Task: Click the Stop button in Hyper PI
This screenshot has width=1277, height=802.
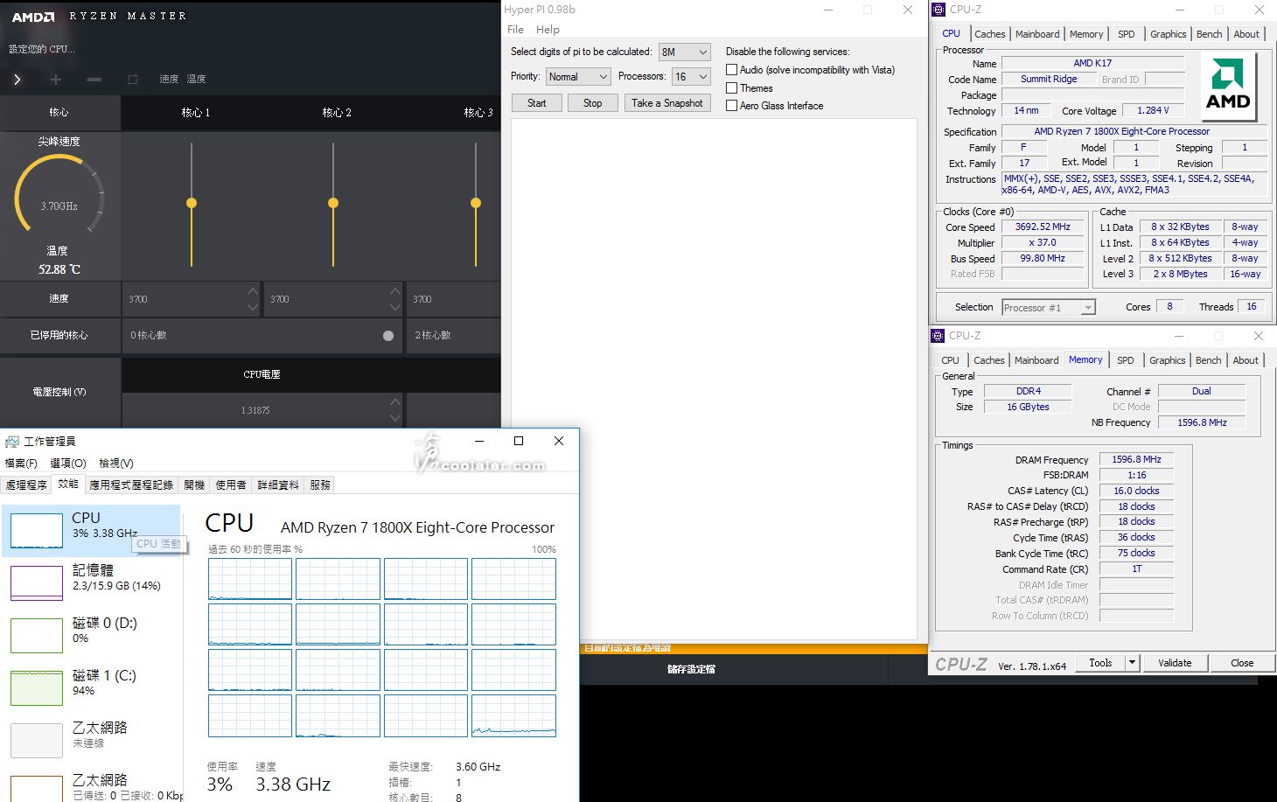Action: click(x=593, y=103)
